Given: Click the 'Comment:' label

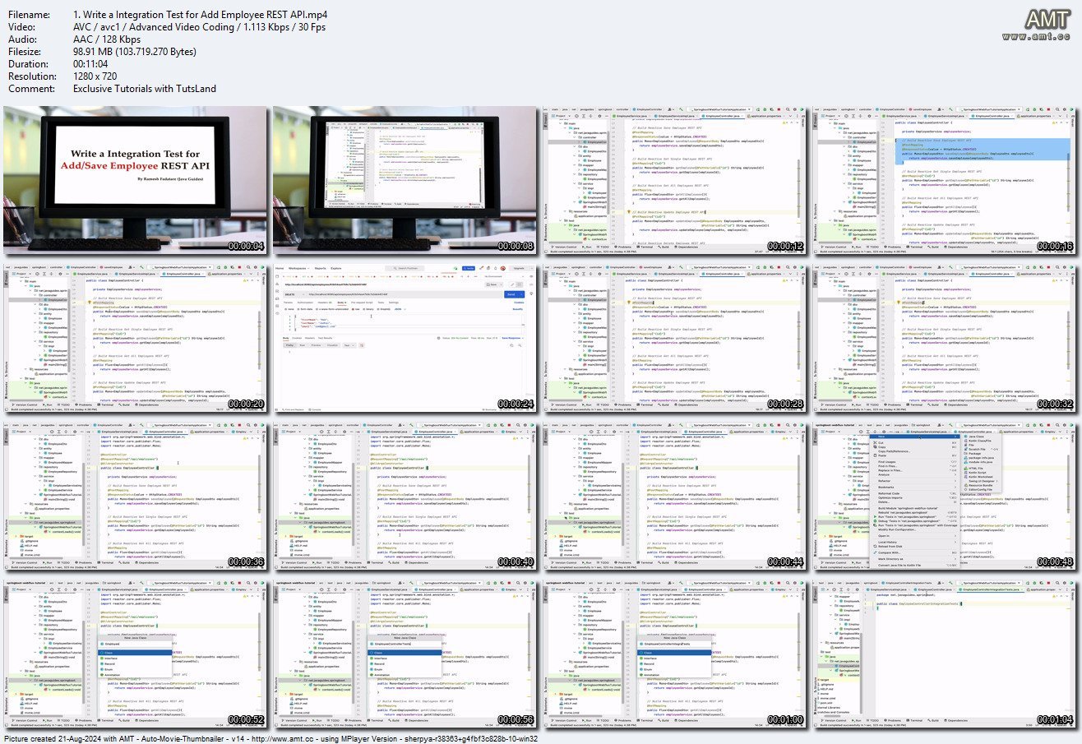Looking at the screenshot, I should (x=26, y=89).
